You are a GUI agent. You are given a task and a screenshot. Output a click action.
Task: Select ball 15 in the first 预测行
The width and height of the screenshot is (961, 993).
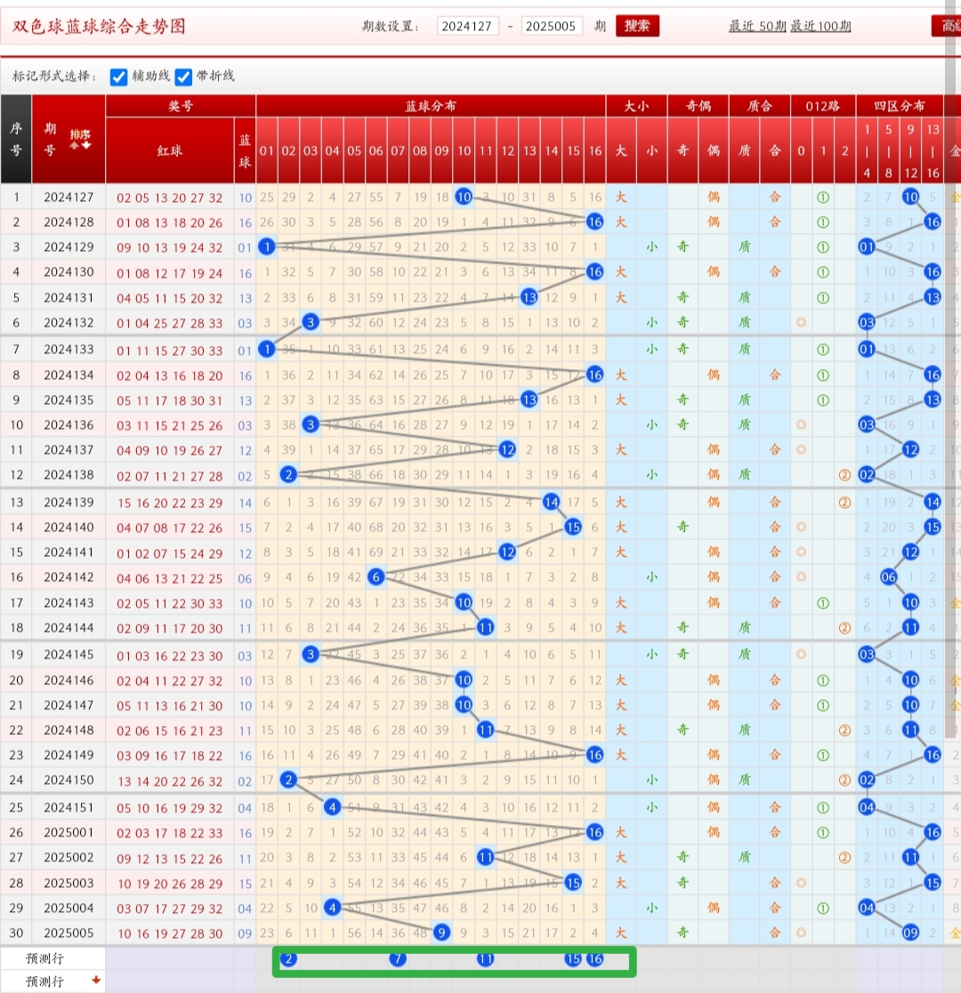[573, 959]
